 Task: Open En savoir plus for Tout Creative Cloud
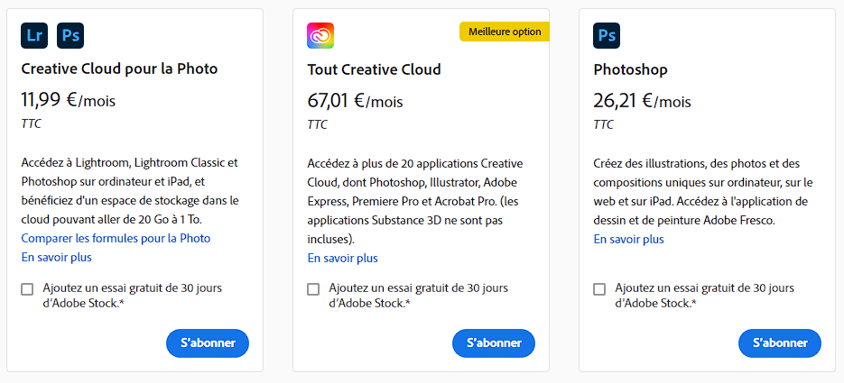(x=342, y=259)
